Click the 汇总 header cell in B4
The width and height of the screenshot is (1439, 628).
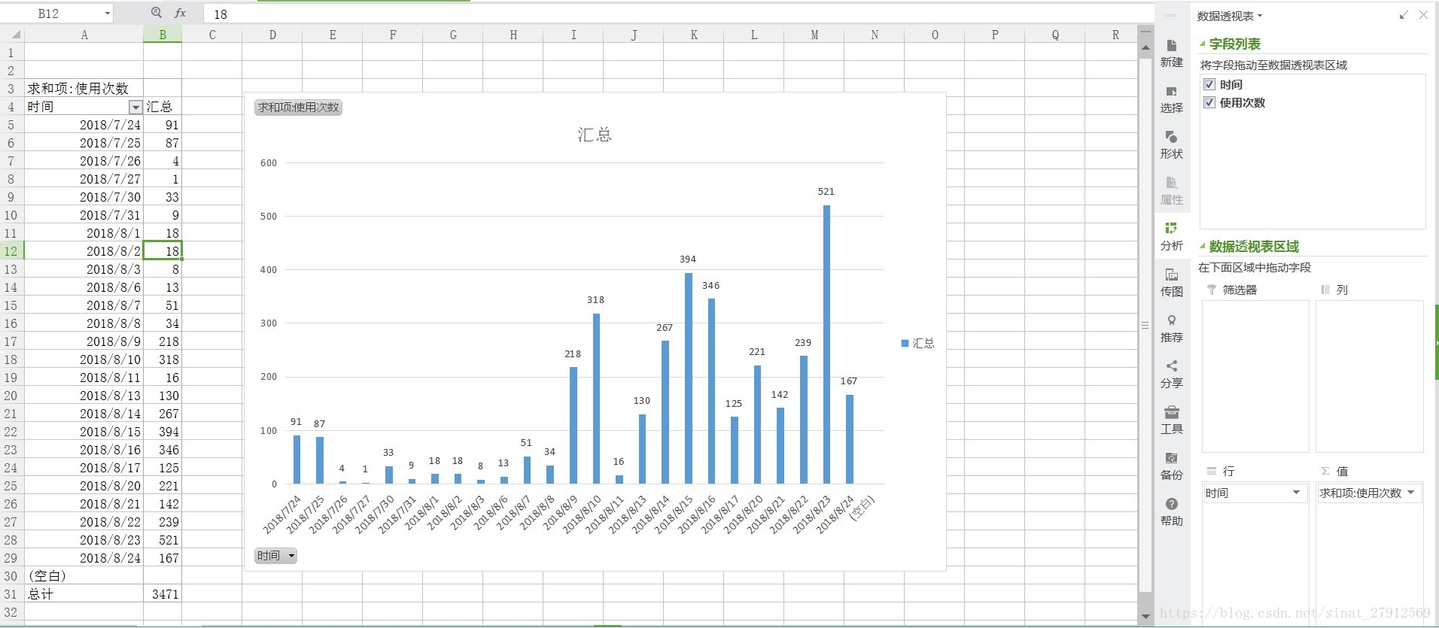tap(163, 107)
